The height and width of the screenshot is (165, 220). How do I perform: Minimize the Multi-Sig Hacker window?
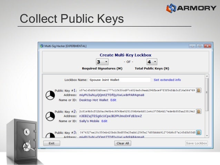pos(192,46)
